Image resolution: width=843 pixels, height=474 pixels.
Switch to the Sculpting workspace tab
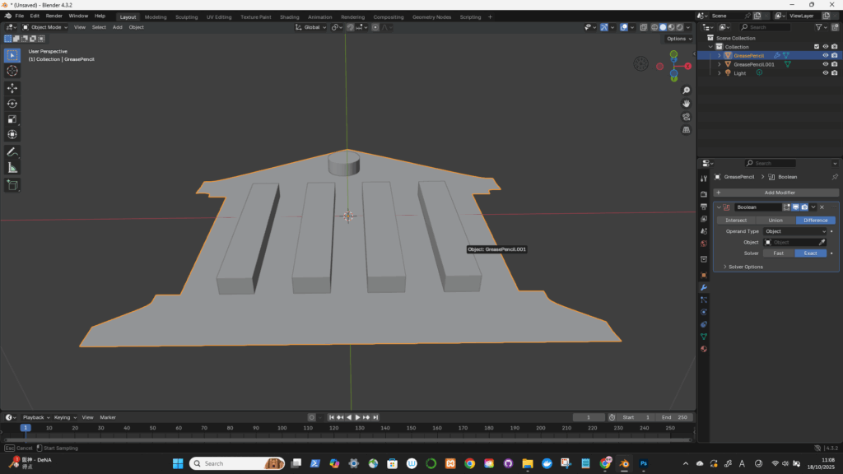tap(186, 16)
